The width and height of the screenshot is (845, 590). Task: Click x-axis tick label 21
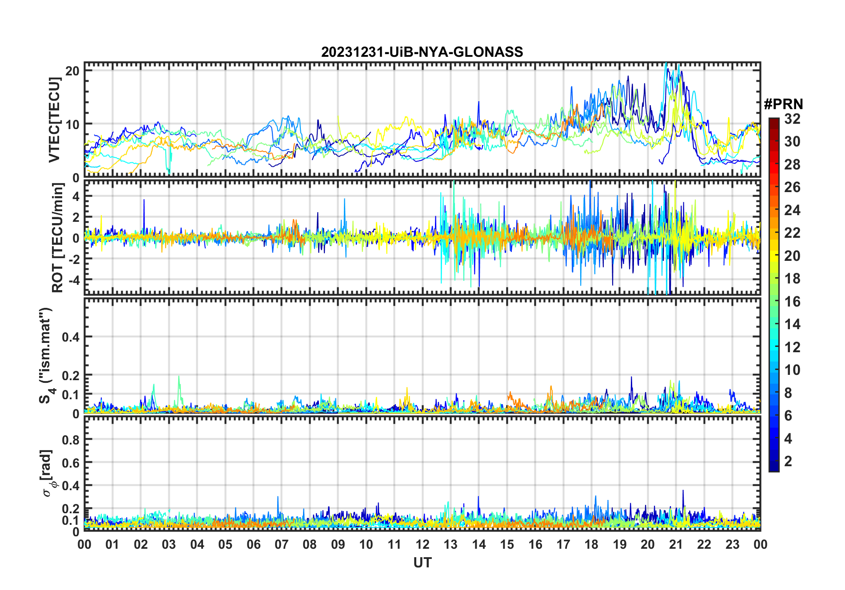tap(676, 544)
